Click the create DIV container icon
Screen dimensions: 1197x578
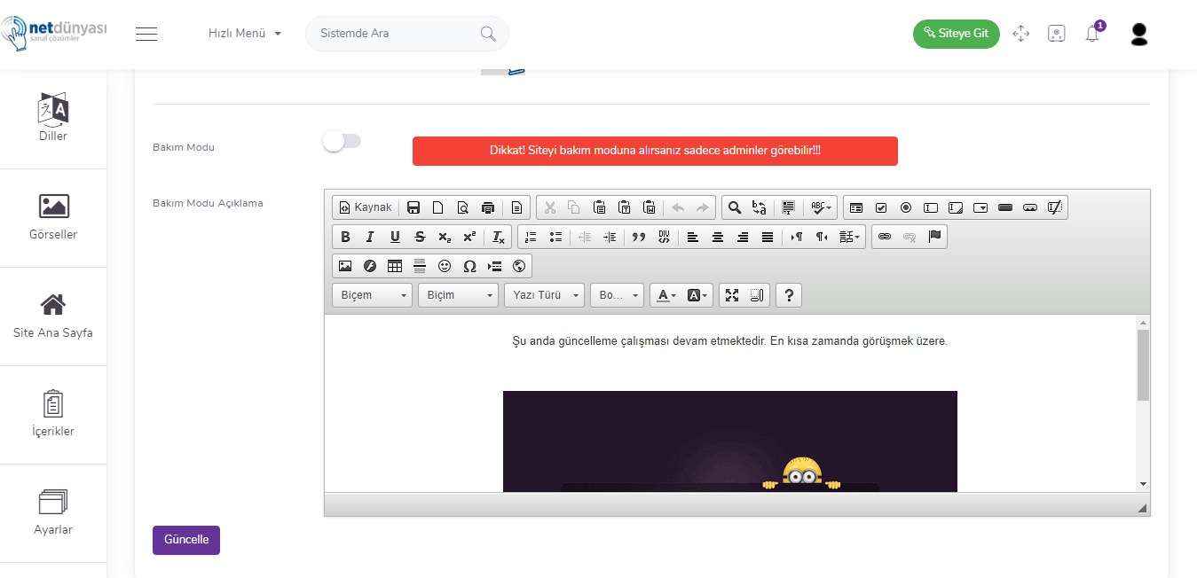[x=664, y=237]
